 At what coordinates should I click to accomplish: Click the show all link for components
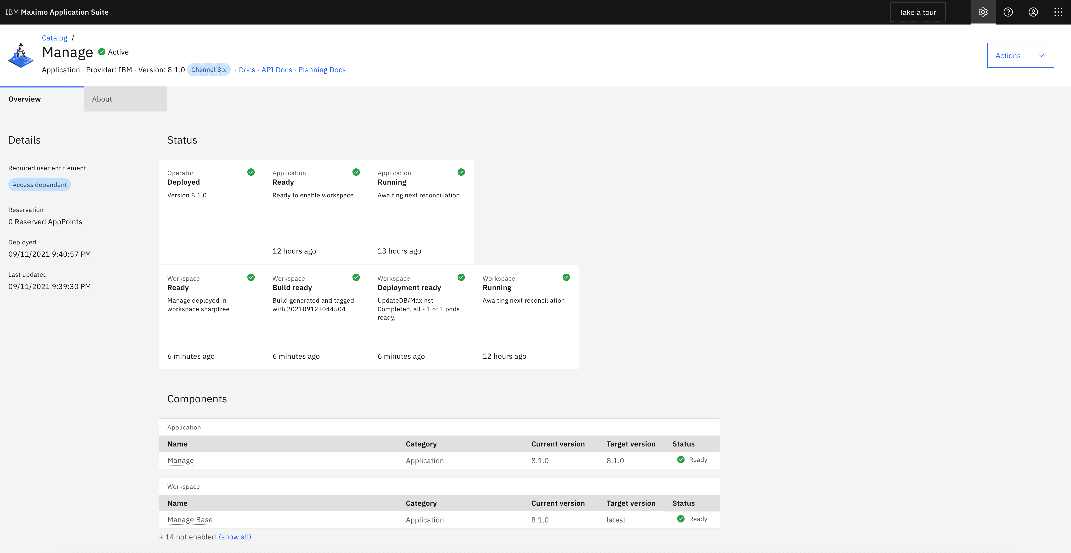pos(235,537)
